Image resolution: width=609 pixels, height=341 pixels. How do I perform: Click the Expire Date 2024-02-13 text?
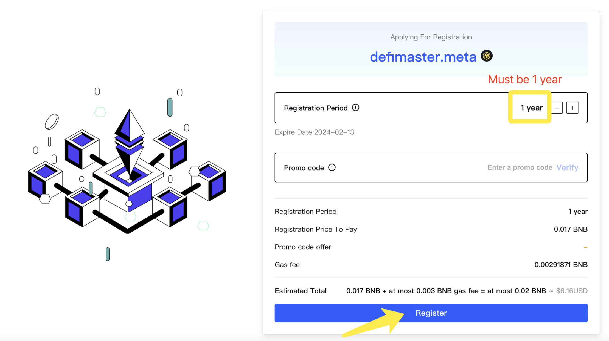click(314, 132)
